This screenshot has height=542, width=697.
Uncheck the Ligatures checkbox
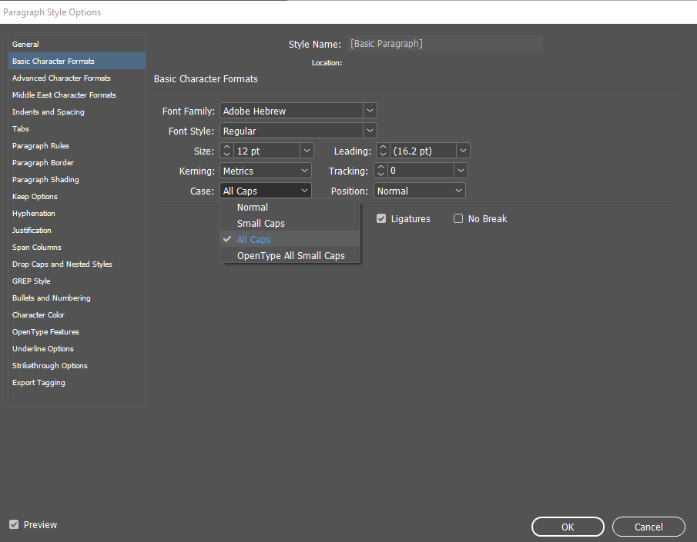point(381,218)
